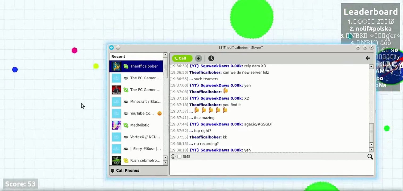Click the Recent list header
This screenshot has height=191, width=403.
pyautogui.click(x=136, y=57)
